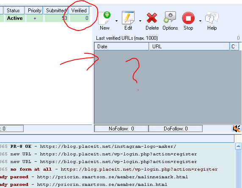Toggle the muted sound speaker icon
This screenshot has height=188, width=242.
coord(236,129)
